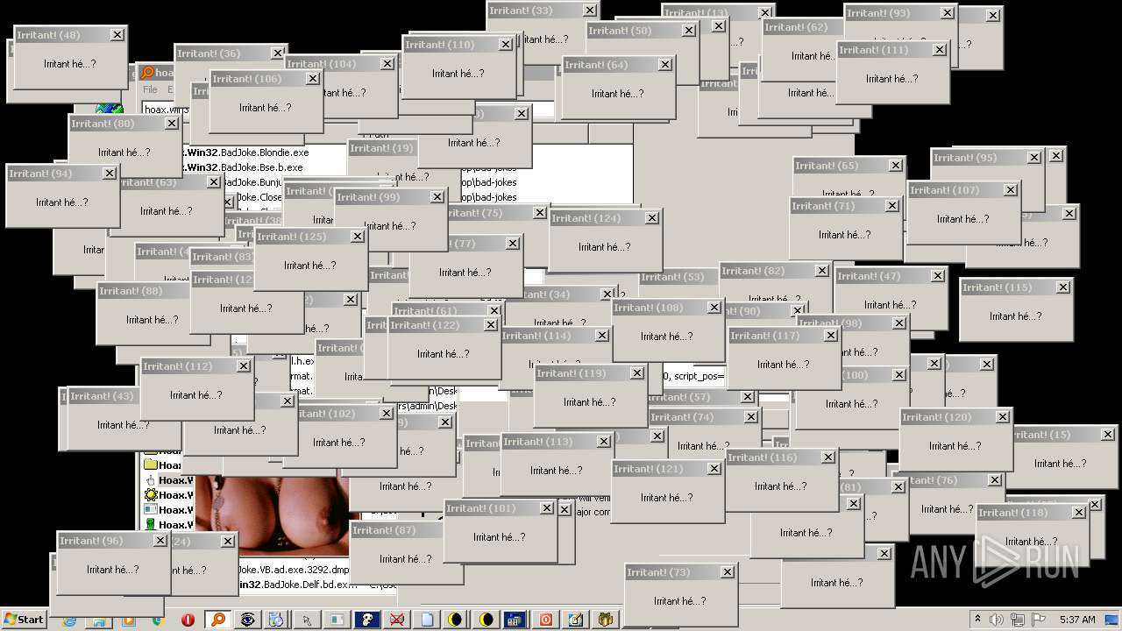Close the Irritant! (73) popup
Image resolution: width=1122 pixels, height=631 pixels.
(x=727, y=572)
